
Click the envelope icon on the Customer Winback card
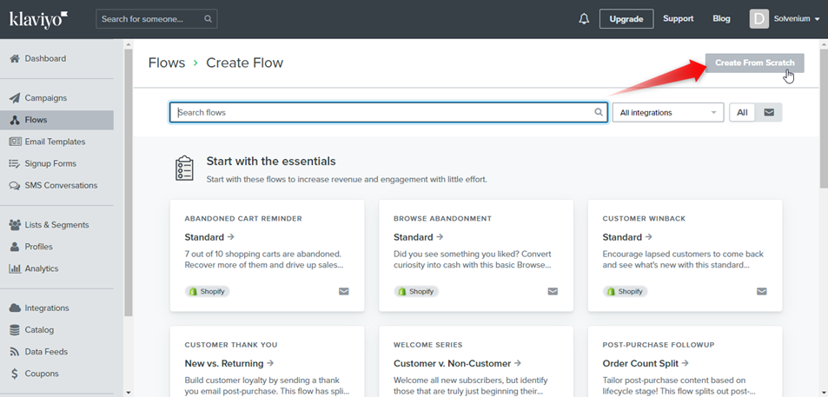(762, 292)
